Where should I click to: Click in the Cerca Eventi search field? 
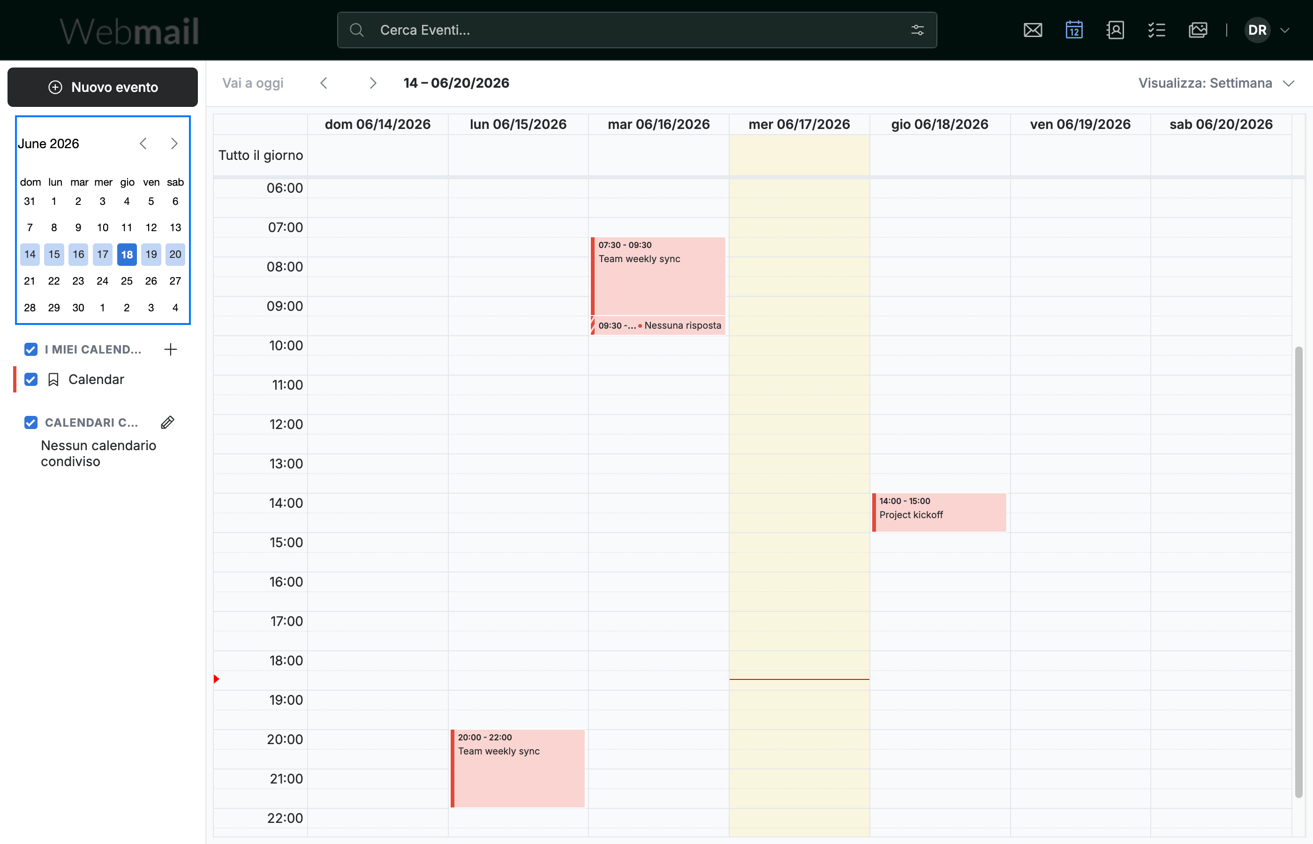(637, 30)
